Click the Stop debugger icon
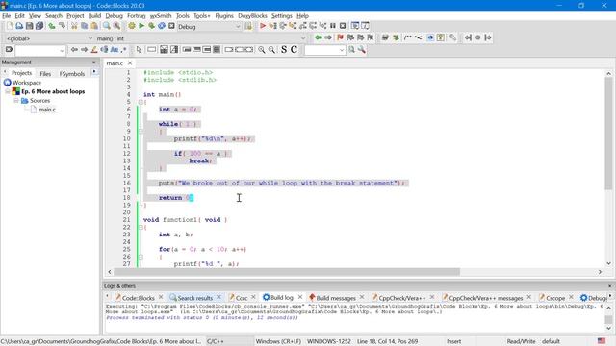 pos(343,26)
